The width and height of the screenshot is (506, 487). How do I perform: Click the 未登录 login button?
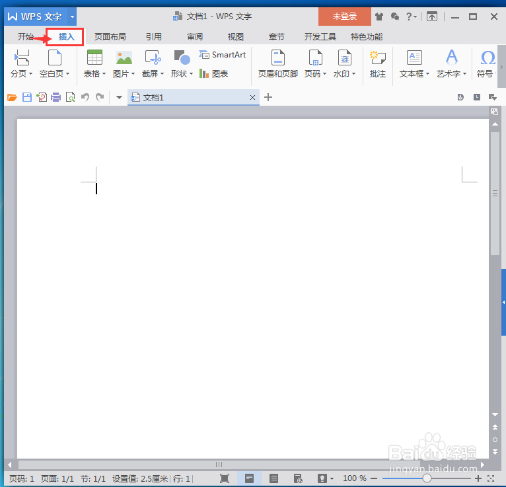345,17
